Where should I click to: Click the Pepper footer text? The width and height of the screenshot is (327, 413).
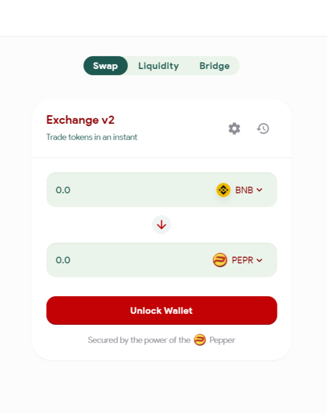[222, 340]
